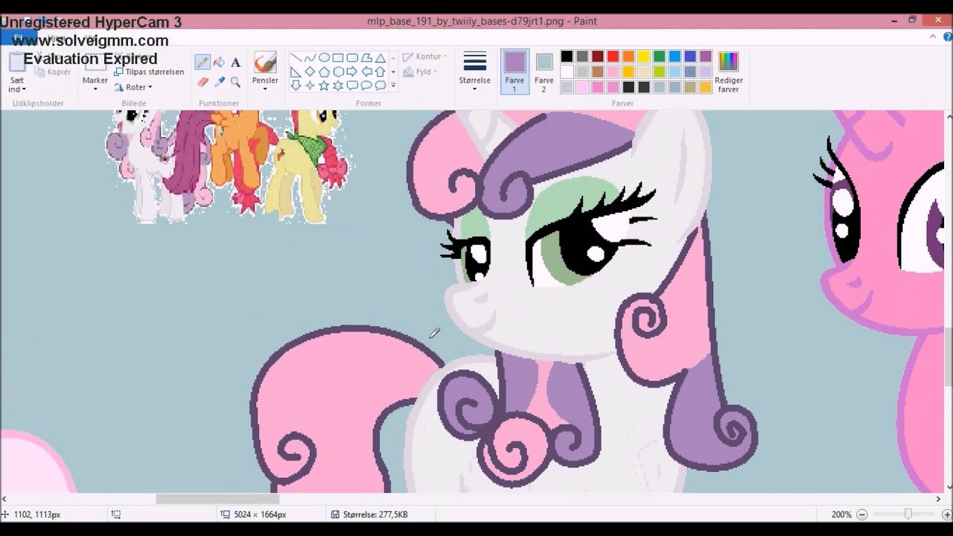The height and width of the screenshot is (536, 953).
Task: Open the Pensler brushes dropdown arrow
Action: tap(265, 89)
